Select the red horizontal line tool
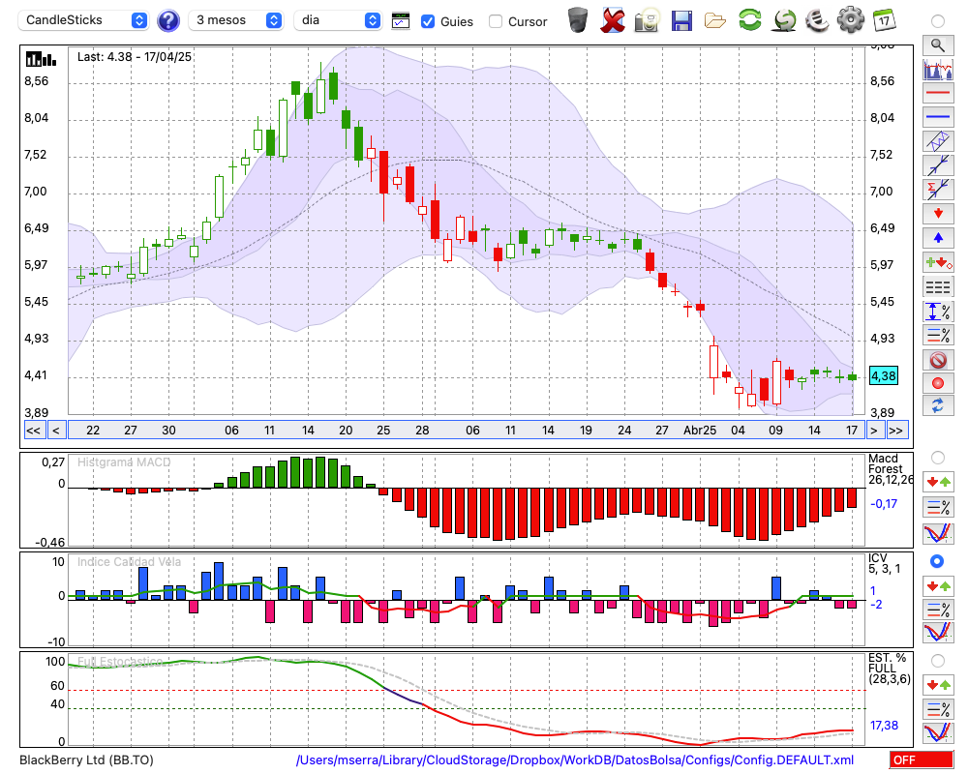Image resolution: width=968 pixels, height=774 pixels. pos(938,93)
